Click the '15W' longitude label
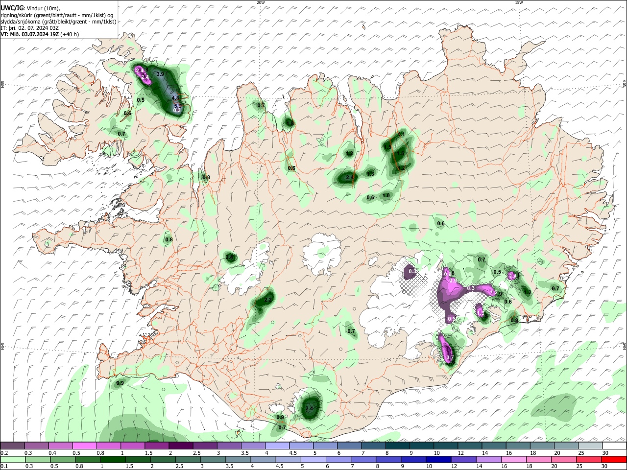 (519, 2)
